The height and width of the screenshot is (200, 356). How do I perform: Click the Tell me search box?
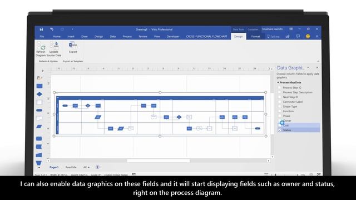tap(273, 37)
